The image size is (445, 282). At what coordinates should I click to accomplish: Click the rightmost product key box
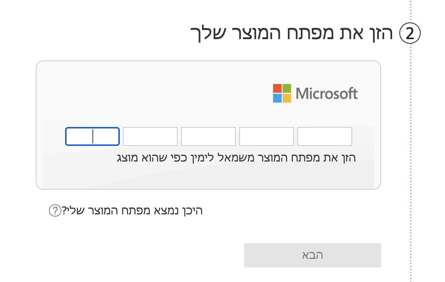pos(325,136)
